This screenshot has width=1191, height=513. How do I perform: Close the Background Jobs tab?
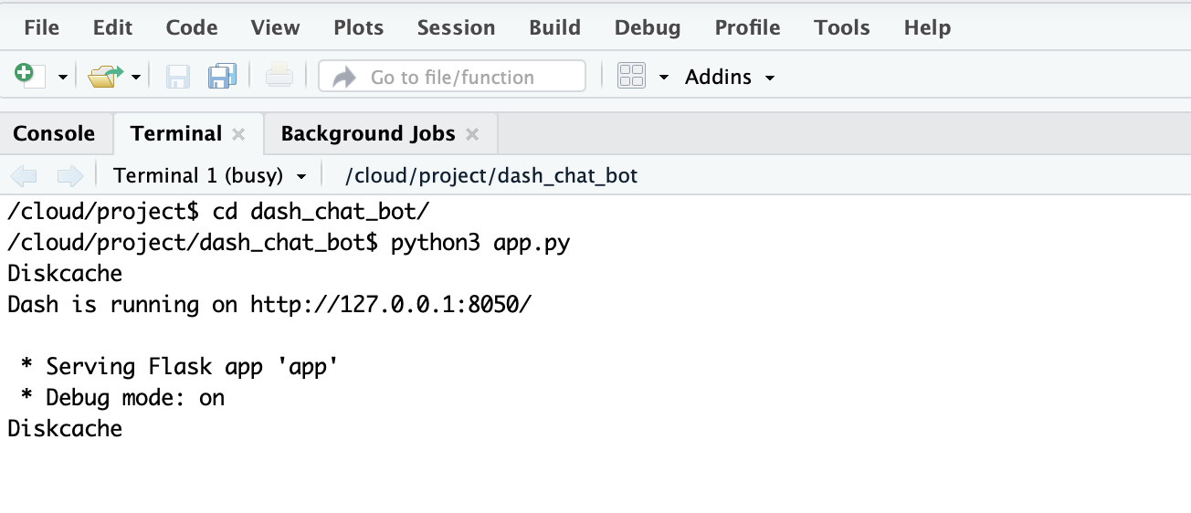pos(472,134)
